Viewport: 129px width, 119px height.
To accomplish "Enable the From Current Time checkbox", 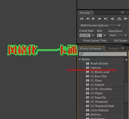I will click(x=81, y=40).
